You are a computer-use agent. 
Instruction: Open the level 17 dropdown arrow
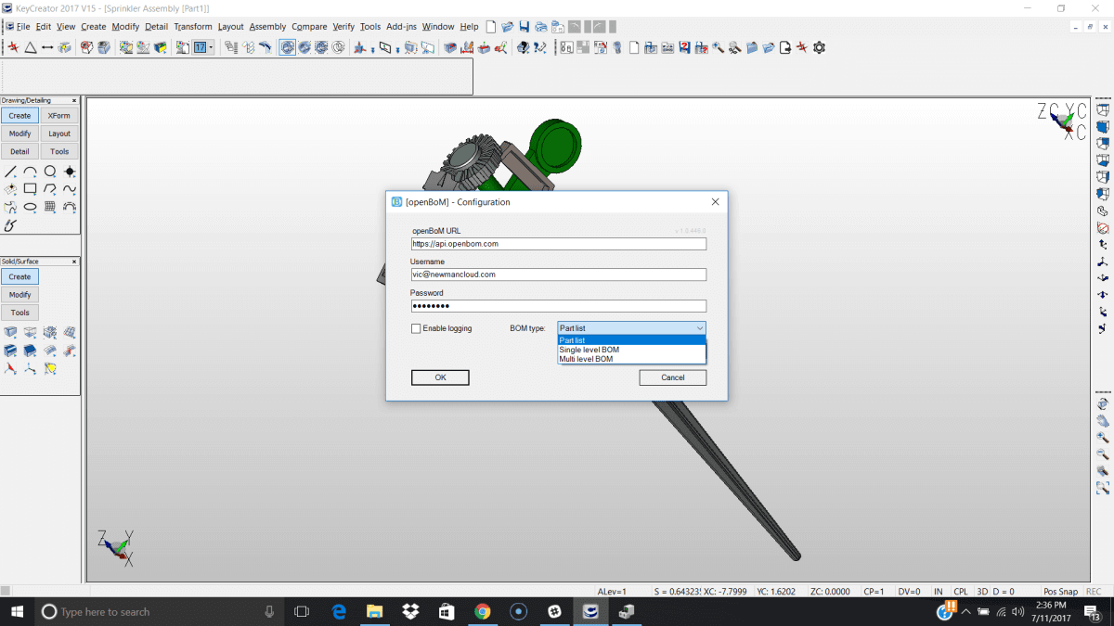(x=211, y=47)
